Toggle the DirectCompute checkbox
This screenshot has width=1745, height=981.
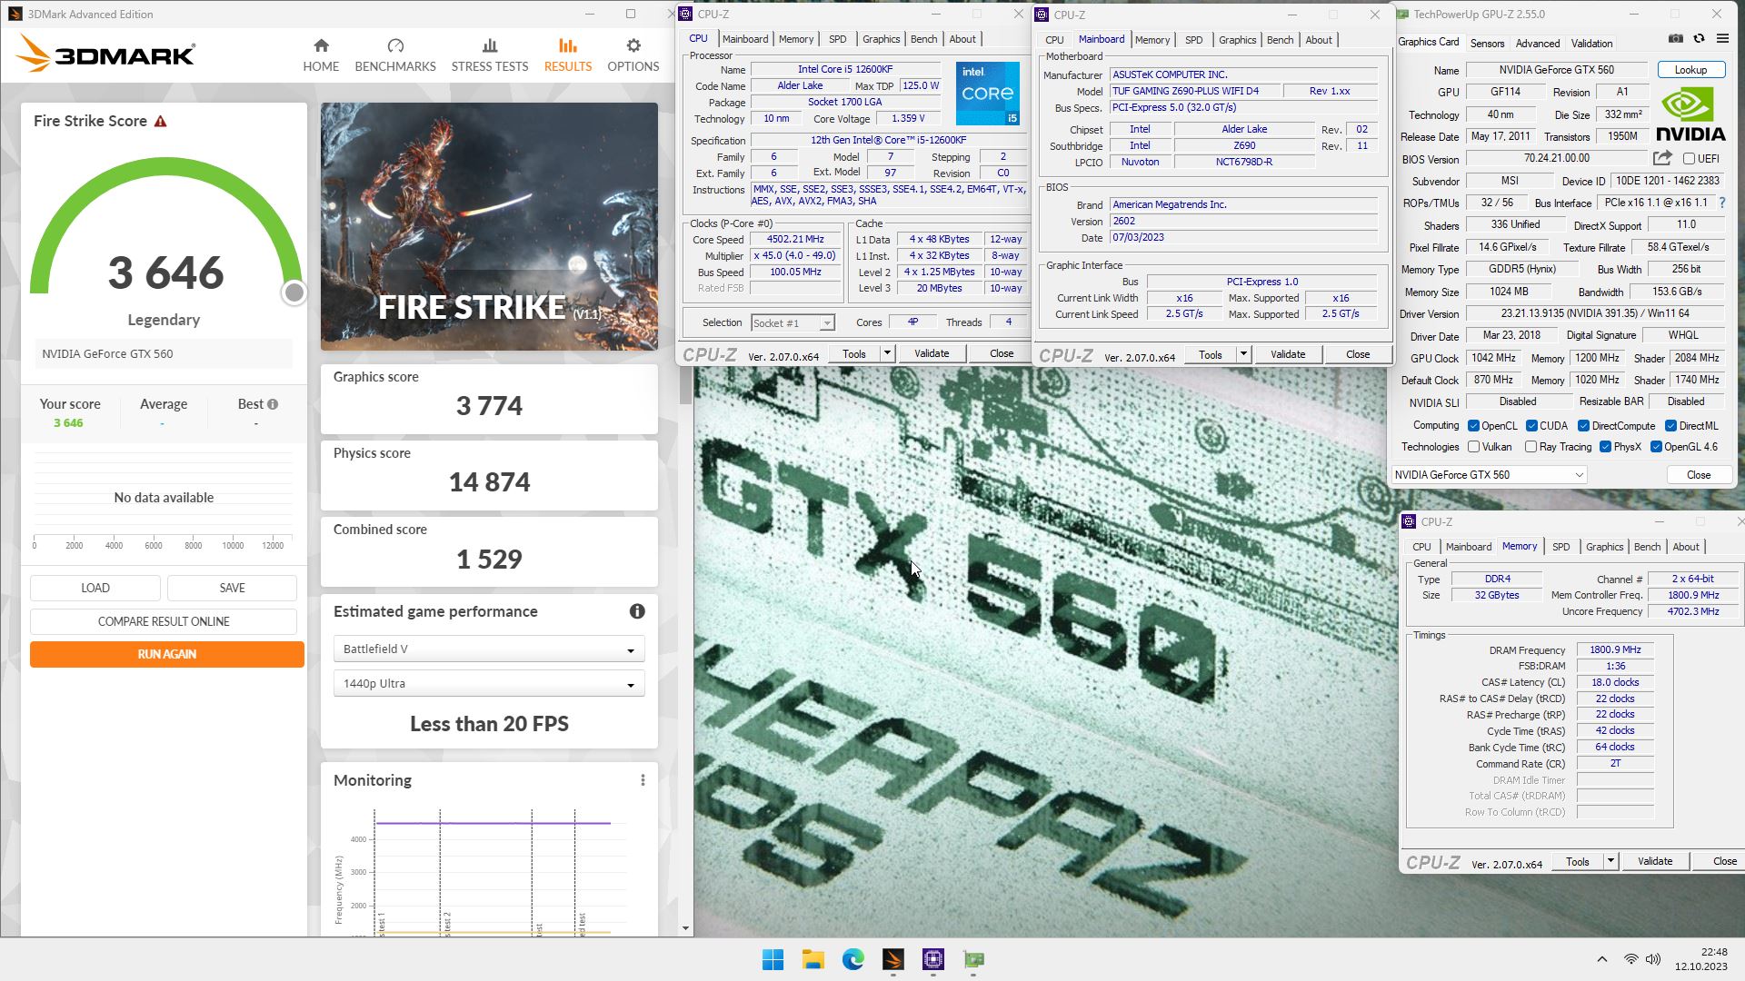1583,426
